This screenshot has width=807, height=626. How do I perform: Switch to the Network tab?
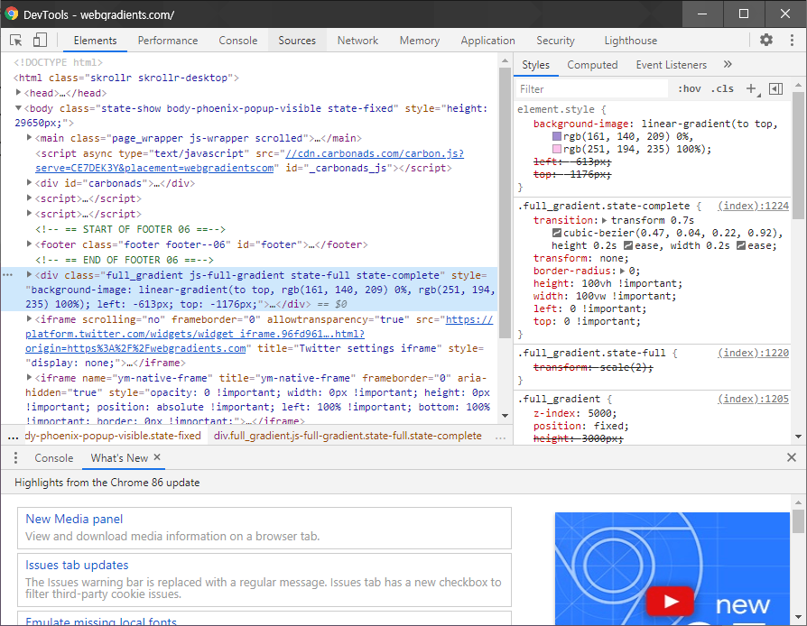(357, 40)
